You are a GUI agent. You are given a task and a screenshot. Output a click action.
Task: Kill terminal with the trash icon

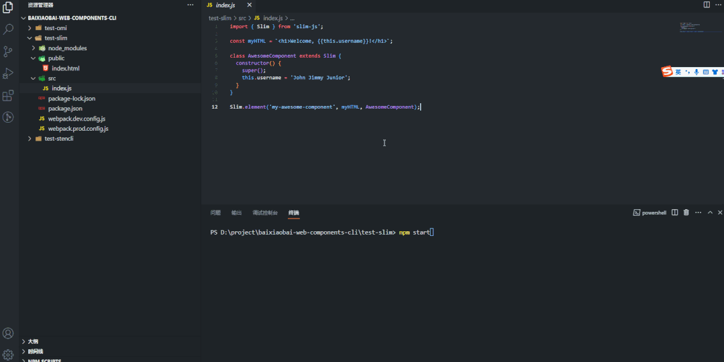686,213
